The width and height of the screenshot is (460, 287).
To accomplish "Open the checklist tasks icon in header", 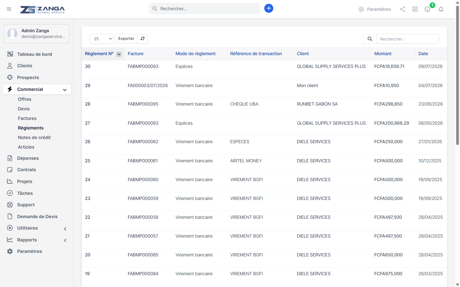I will [x=415, y=9].
